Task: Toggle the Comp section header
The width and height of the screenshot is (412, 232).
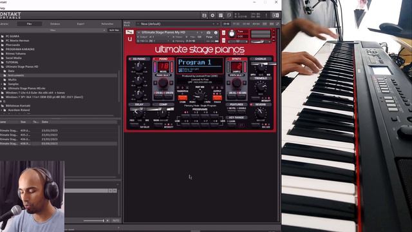Action: pos(163,104)
